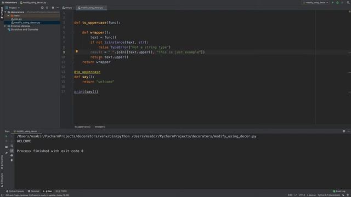Select Scratches and Consoles in project tree
The height and width of the screenshot is (197, 351).
click(x=24, y=30)
